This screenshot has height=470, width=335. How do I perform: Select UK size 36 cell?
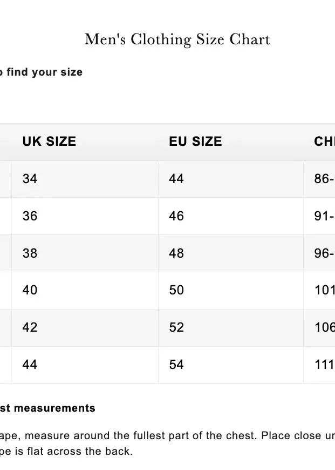coord(30,216)
